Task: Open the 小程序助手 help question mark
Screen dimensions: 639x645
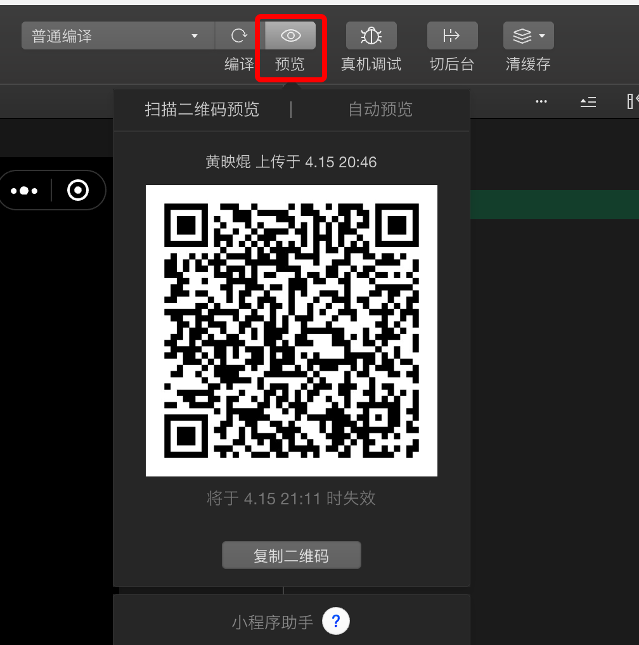Action: click(336, 622)
